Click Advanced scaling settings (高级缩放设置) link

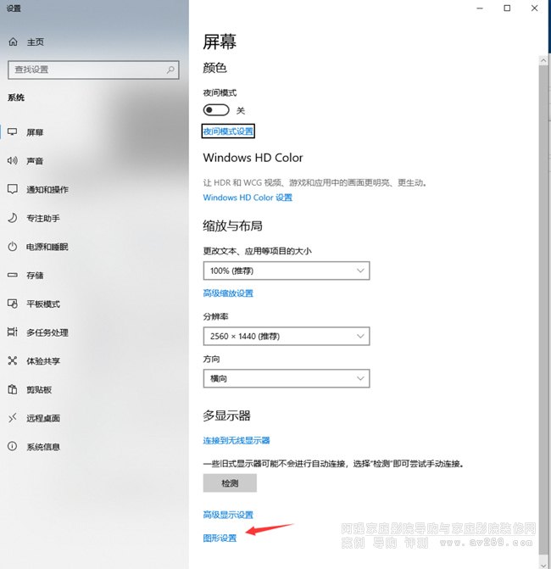(228, 293)
